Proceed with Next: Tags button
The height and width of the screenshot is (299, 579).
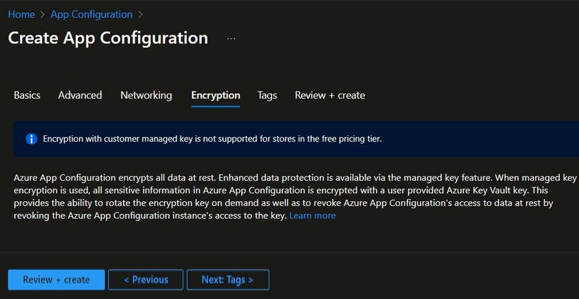(228, 280)
